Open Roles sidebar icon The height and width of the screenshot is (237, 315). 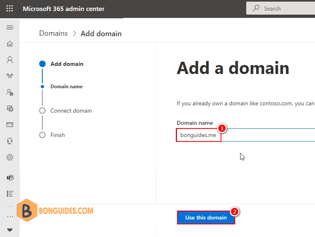click(x=10, y=92)
